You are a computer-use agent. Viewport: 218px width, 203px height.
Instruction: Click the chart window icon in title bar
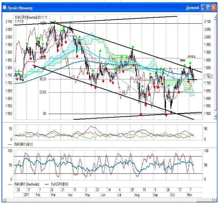(x=4, y=8)
